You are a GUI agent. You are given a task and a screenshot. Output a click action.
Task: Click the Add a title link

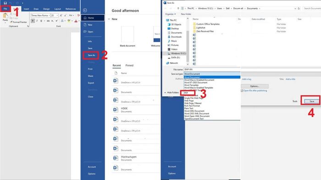point(290,79)
